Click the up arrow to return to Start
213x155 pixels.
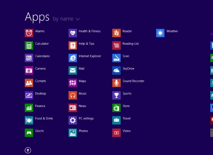28,150
